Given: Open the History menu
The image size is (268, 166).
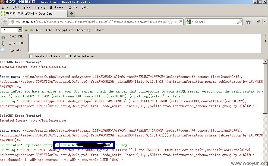Looking at the screenshot, I should click(40, 7).
